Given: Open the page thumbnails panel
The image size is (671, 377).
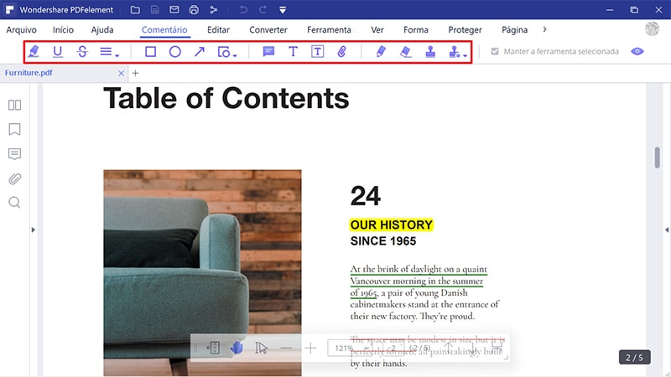Looking at the screenshot, I should tap(14, 106).
